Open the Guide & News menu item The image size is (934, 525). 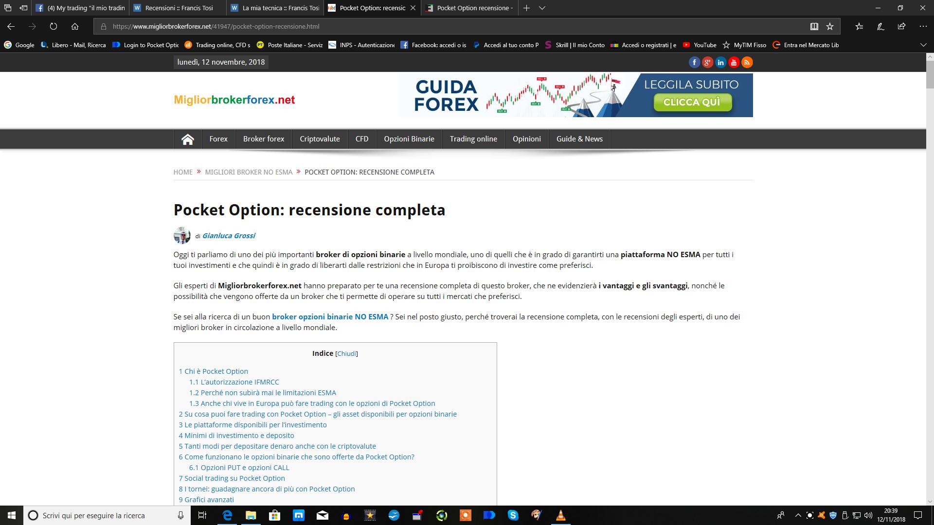pyautogui.click(x=579, y=139)
